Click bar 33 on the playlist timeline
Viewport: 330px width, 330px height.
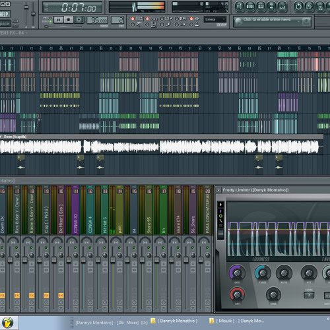[x=101, y=48]
